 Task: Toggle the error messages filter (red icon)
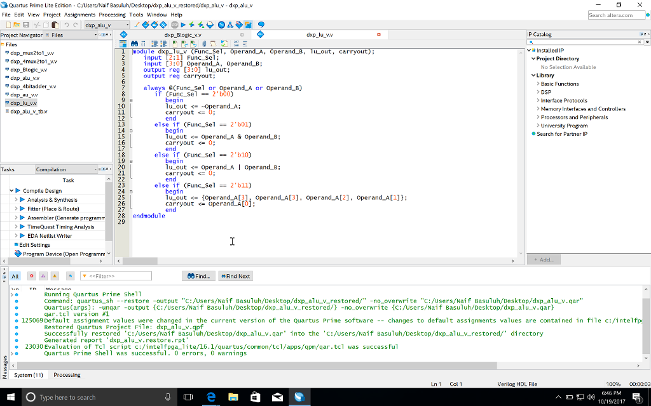31,276
